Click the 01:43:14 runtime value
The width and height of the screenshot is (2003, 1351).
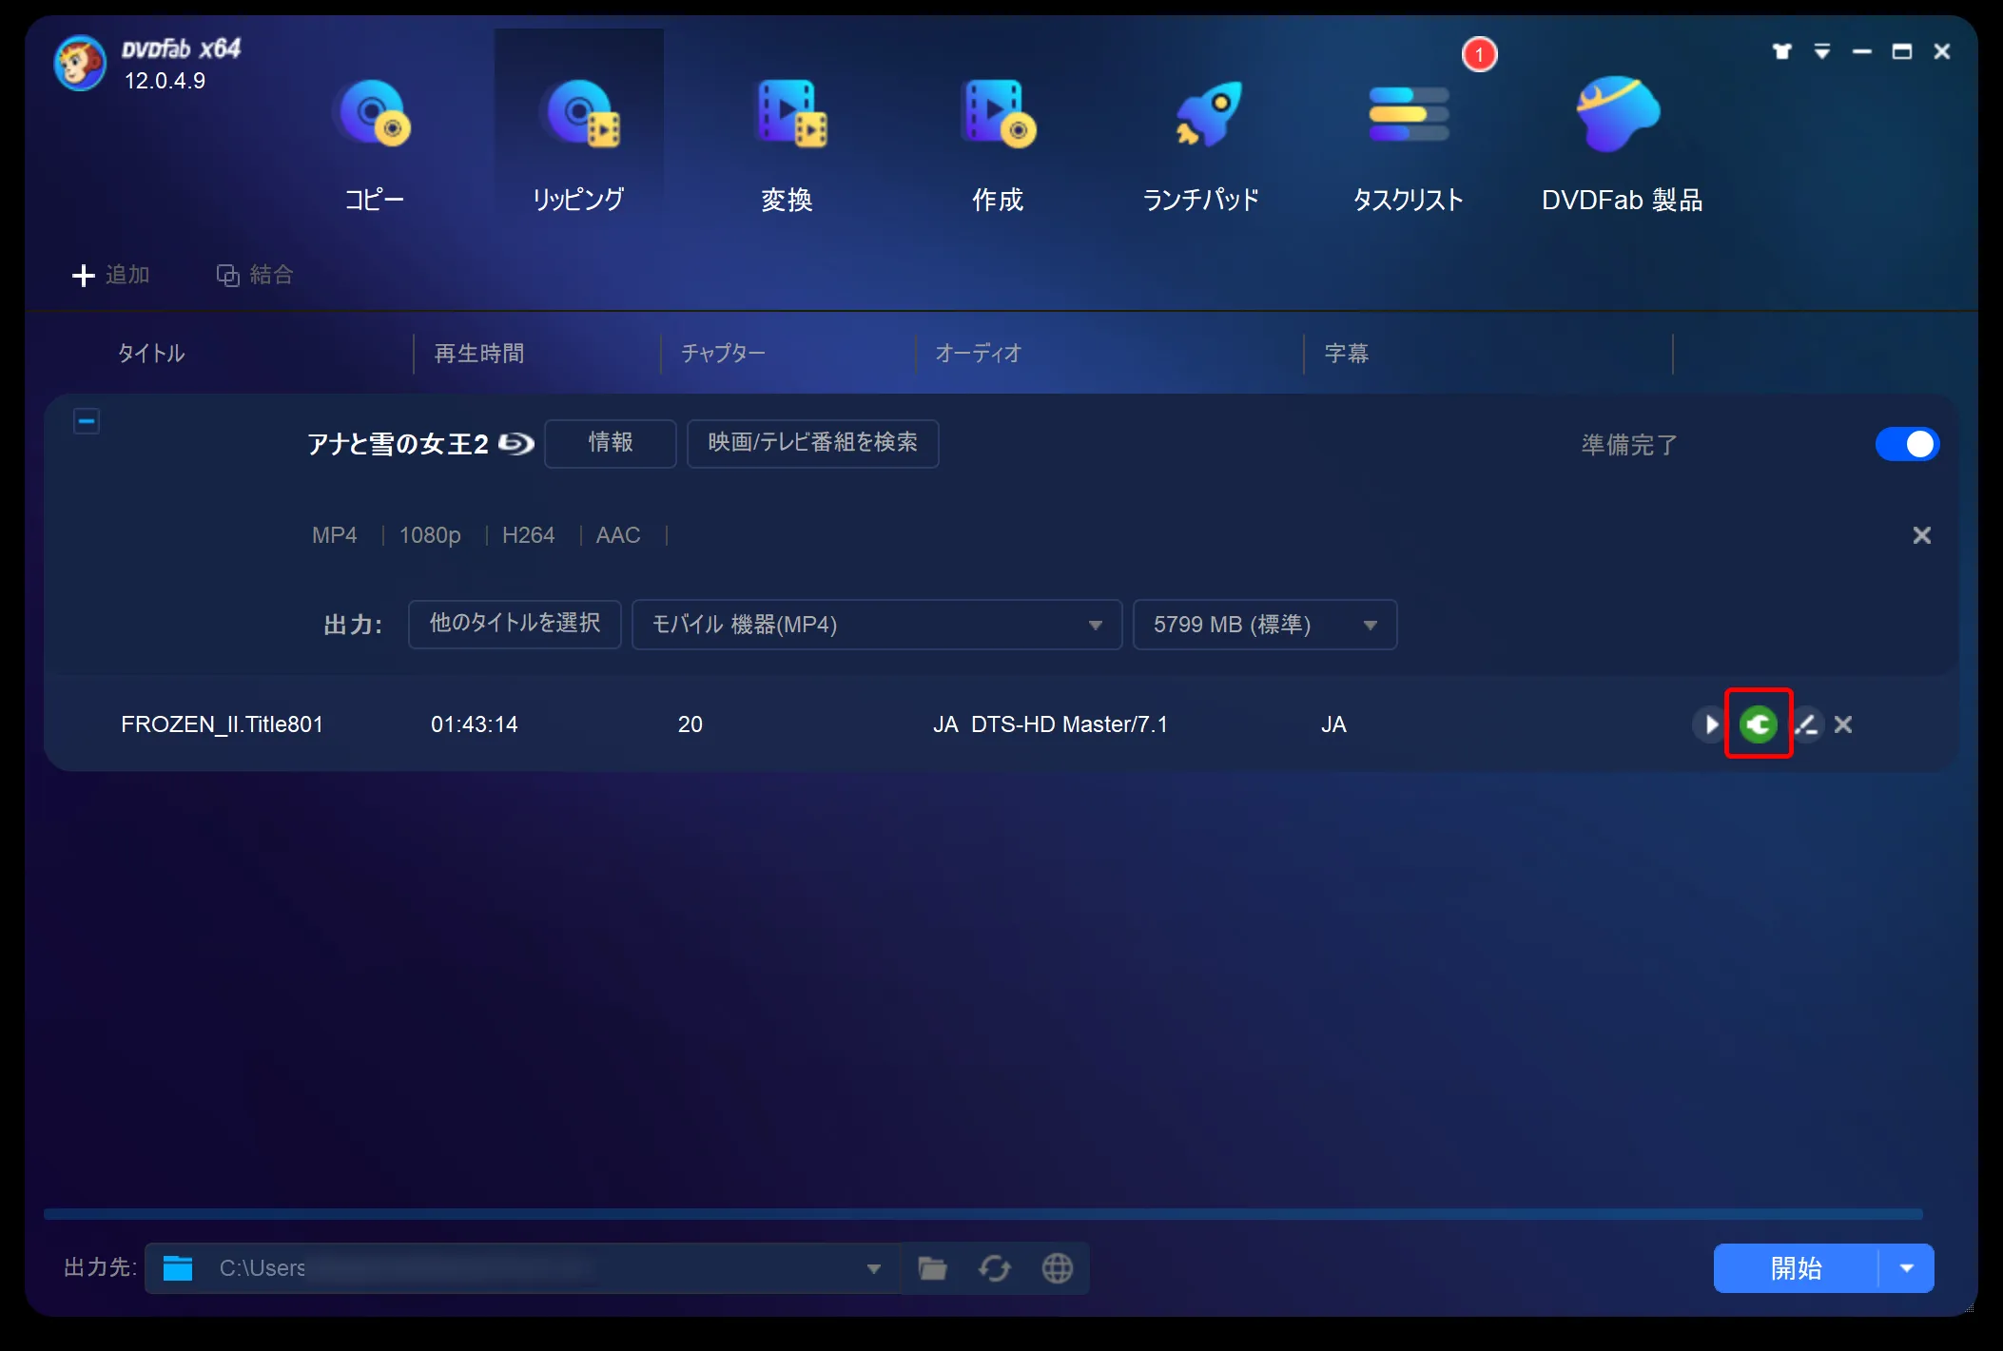(x=474, y=724)
